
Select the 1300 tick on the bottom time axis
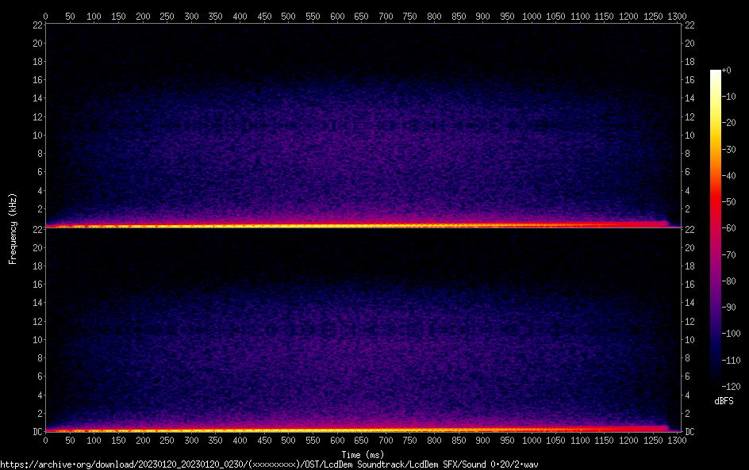pyautogui.click(x=678, y=440)
